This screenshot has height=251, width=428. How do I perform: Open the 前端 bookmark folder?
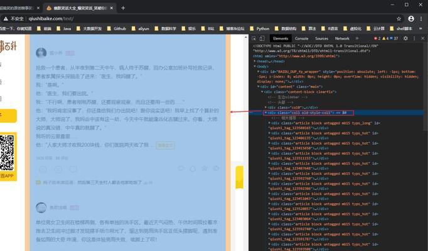click(x=44, y=28)
